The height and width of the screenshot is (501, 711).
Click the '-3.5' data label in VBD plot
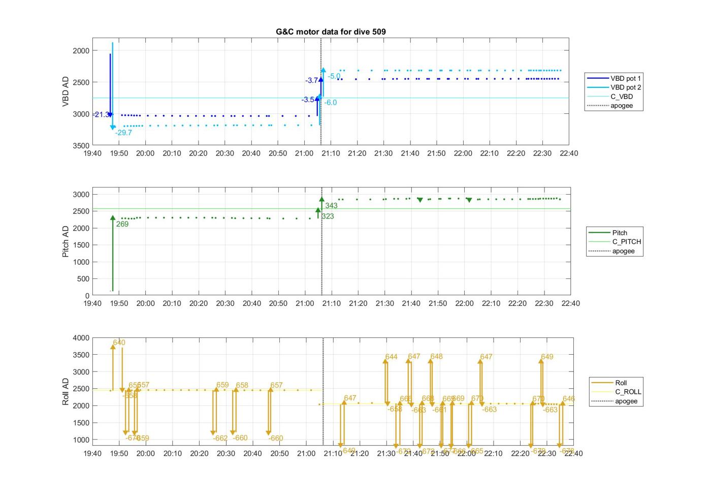[308, 100]
